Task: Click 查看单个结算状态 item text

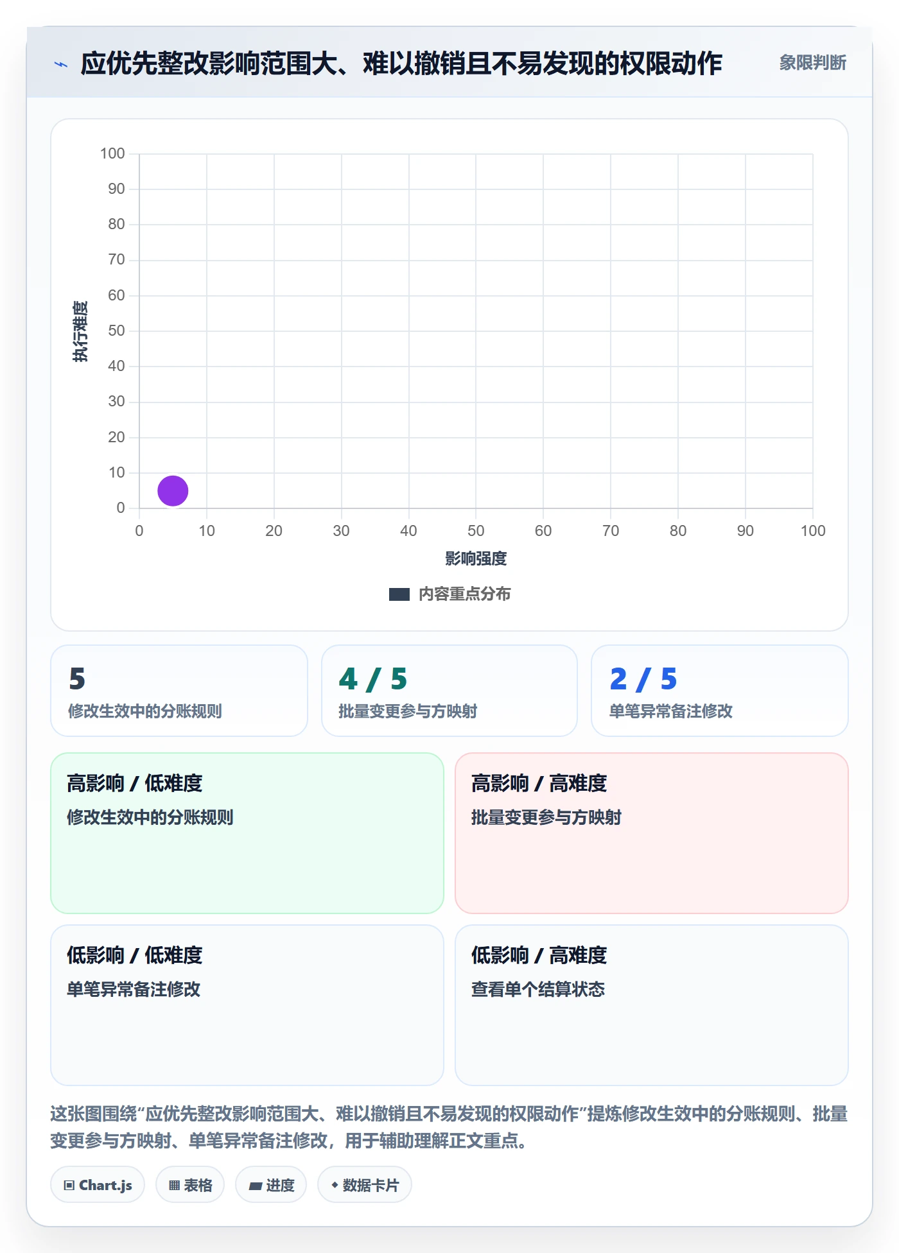Action: point(538,989)
